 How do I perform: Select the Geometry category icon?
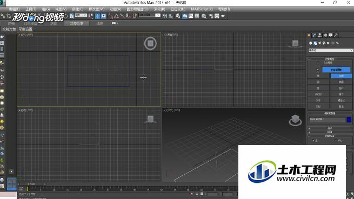(x=311, y=43)
